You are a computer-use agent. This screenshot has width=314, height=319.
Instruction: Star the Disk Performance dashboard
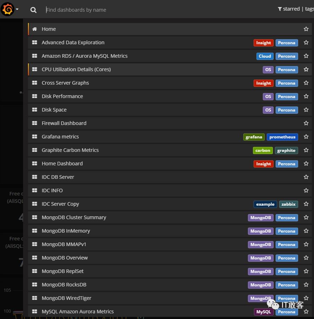tap(306, 96)
